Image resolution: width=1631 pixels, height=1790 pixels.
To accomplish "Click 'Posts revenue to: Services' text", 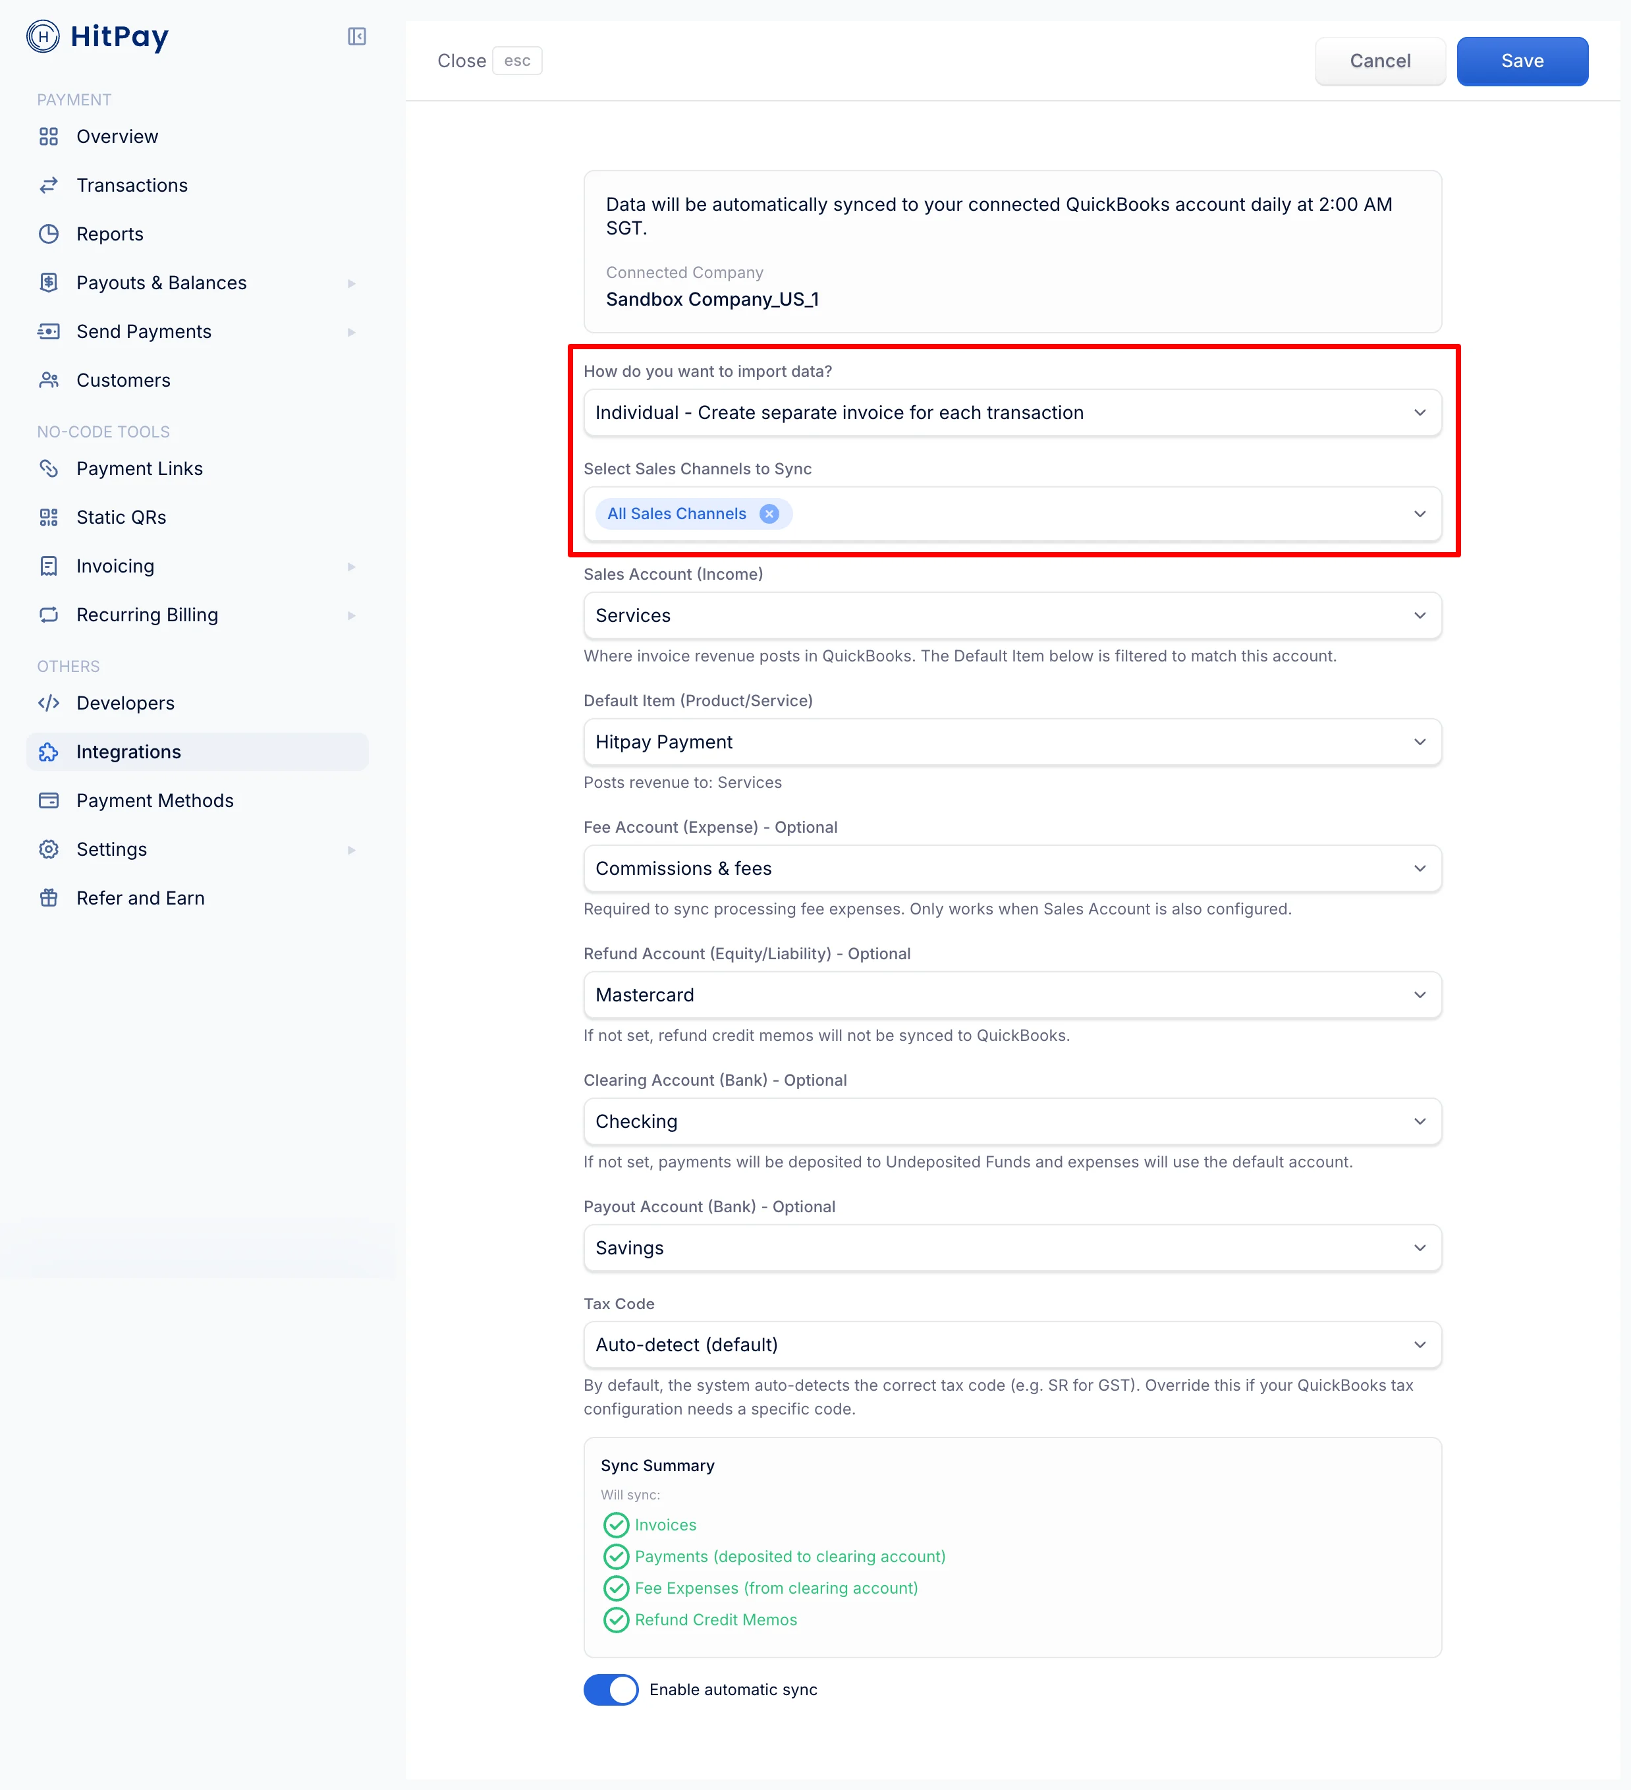I will point(682,783).
